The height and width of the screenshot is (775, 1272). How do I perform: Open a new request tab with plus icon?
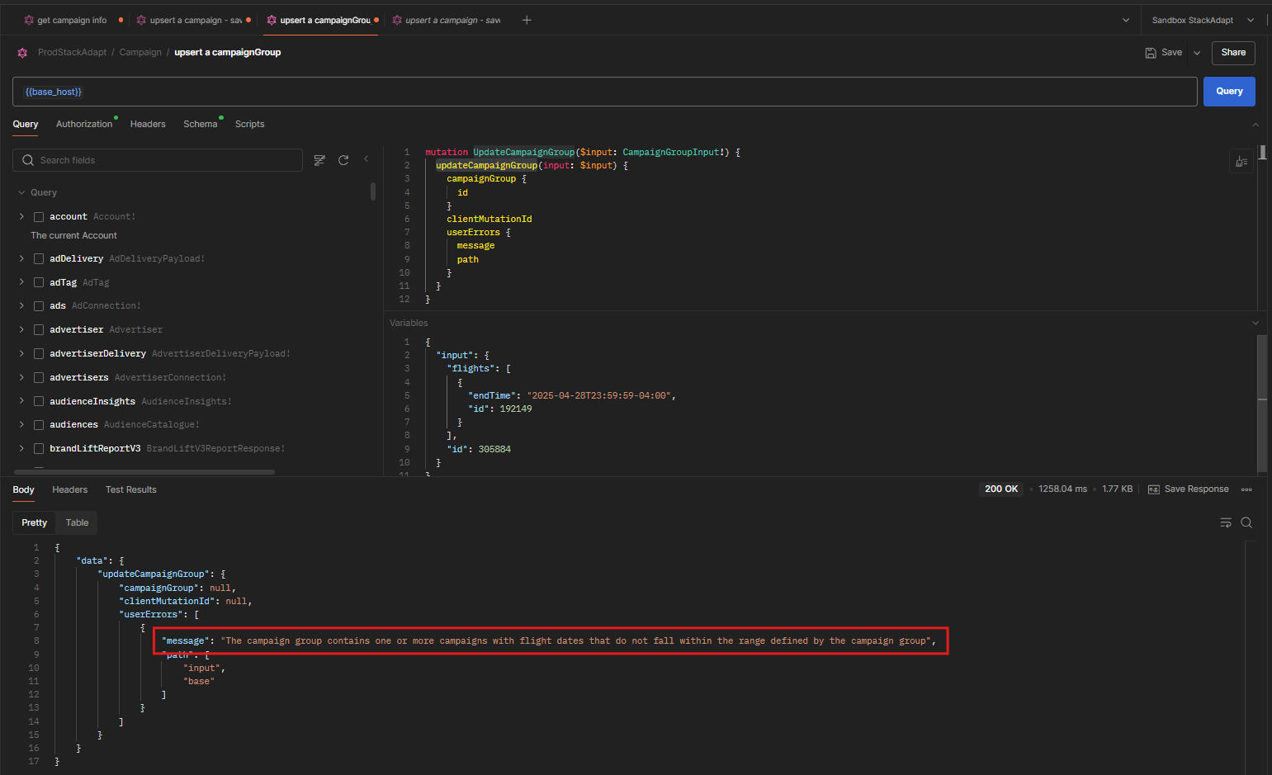tap(527, 20)
